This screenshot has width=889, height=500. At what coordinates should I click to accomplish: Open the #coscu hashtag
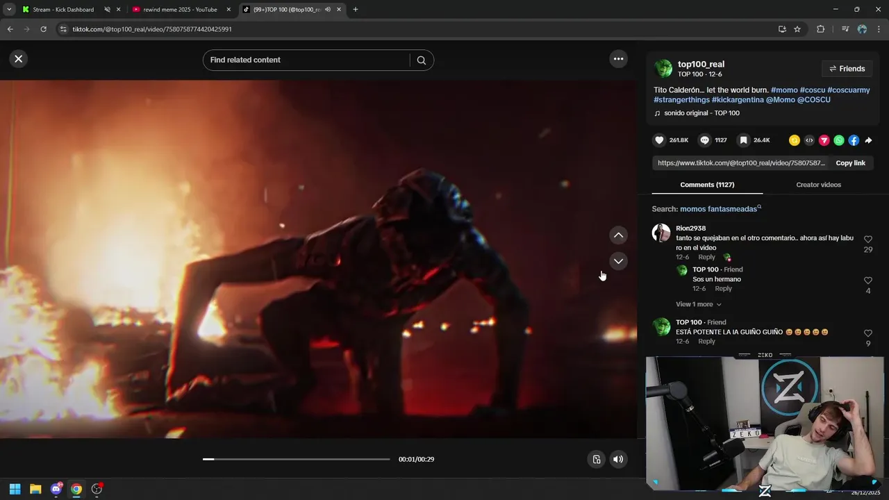(813, 90)
